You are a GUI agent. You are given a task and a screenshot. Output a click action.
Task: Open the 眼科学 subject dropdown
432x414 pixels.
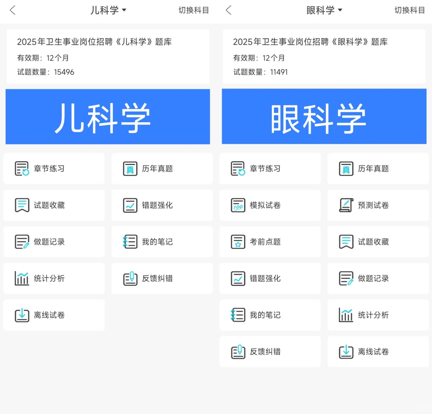point(324,10)
